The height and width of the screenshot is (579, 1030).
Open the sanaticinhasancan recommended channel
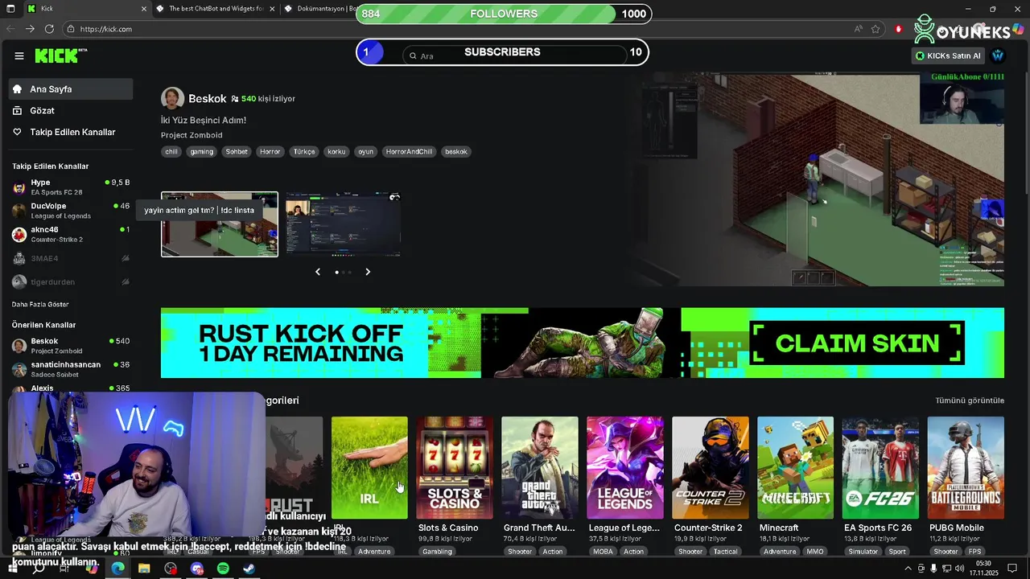pos(71,369)
